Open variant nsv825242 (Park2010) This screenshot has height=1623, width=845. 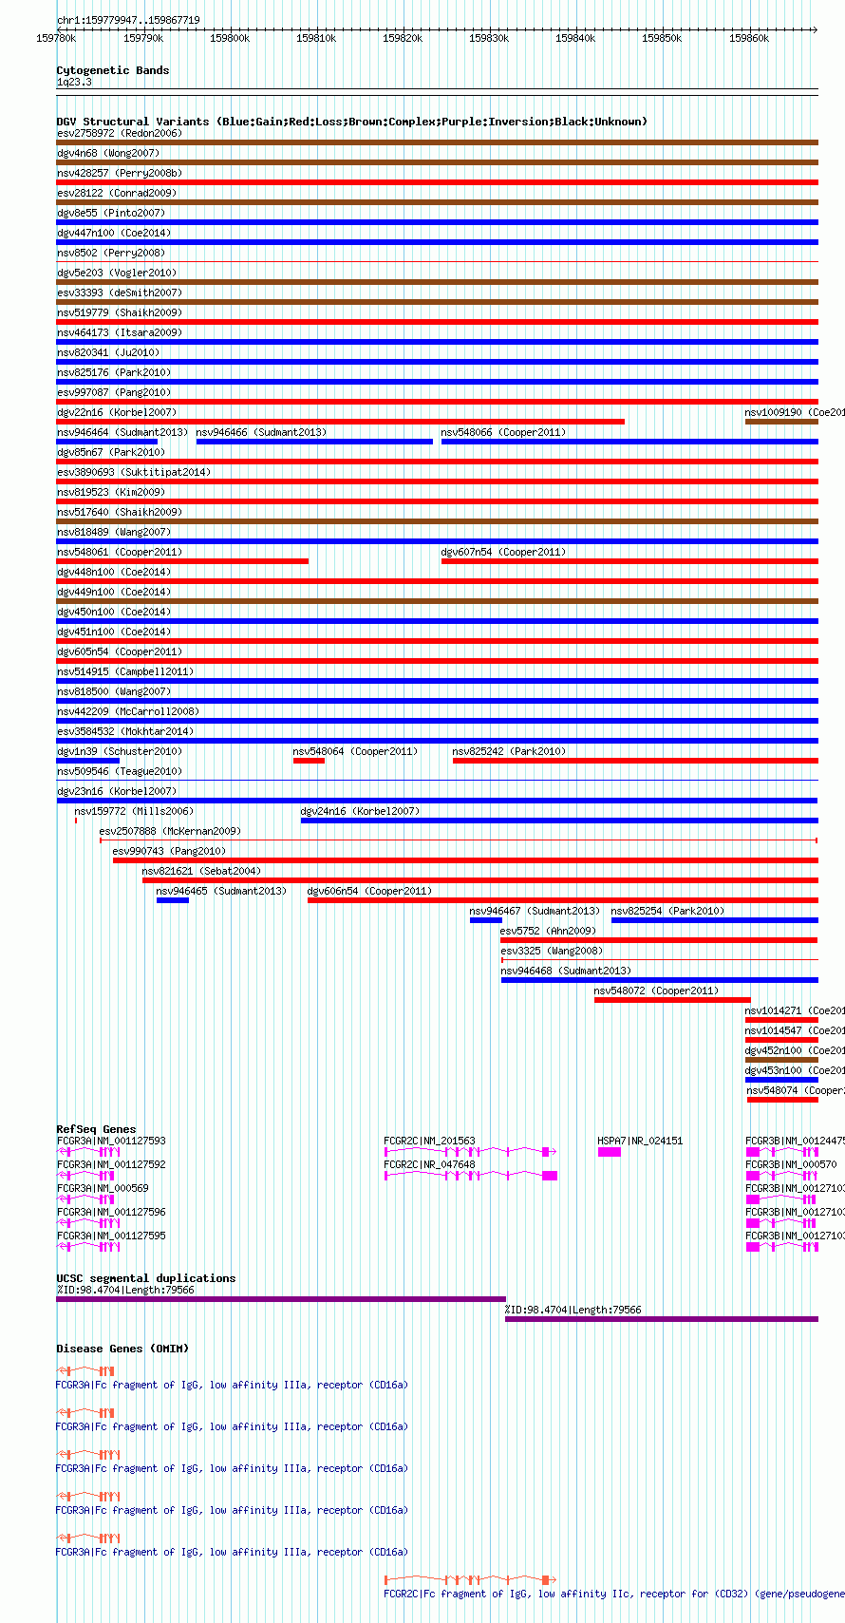(509, 751)
